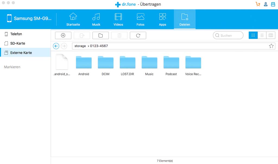Go back using the back arrow
The width and height of the screenshot is (278, 164).
pyautogui.click(x=56, y=46)
